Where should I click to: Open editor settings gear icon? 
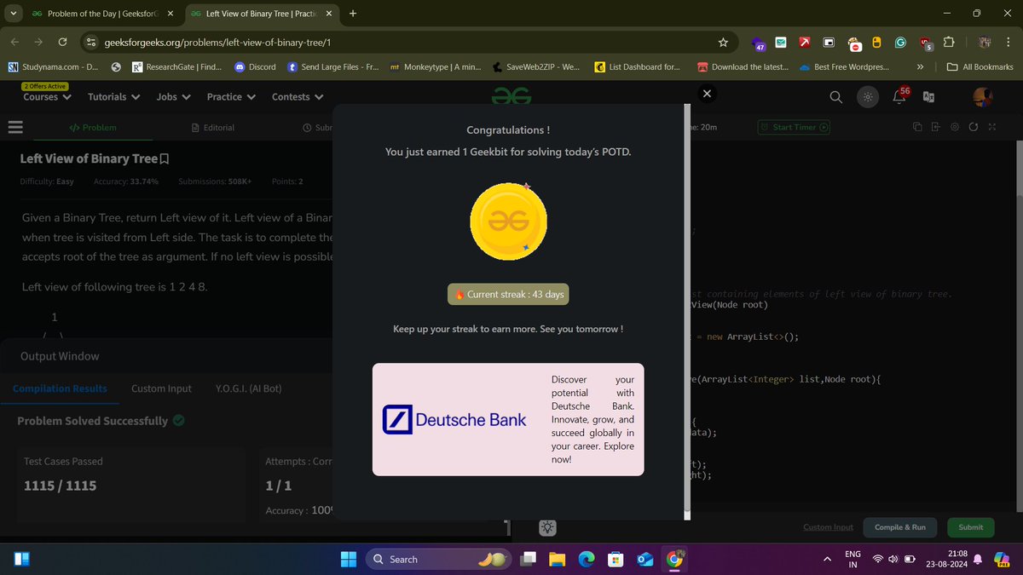[954, 127]
